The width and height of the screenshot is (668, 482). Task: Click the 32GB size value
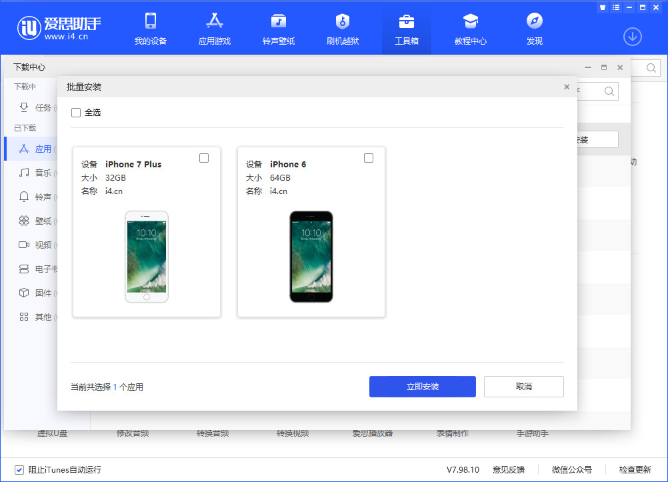click(x=115, y=178)
